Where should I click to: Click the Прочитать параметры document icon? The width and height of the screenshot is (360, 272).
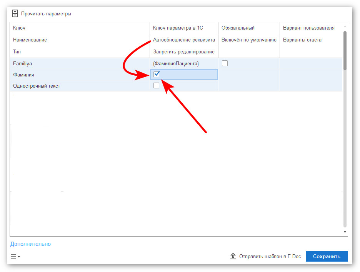[15, 13]
